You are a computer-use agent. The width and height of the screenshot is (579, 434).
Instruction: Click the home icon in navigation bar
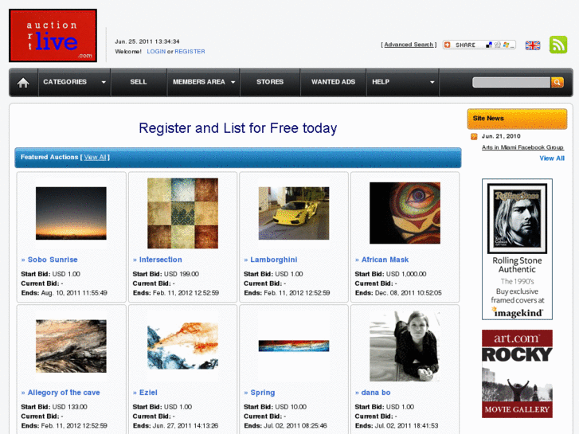tap(23, 82)
